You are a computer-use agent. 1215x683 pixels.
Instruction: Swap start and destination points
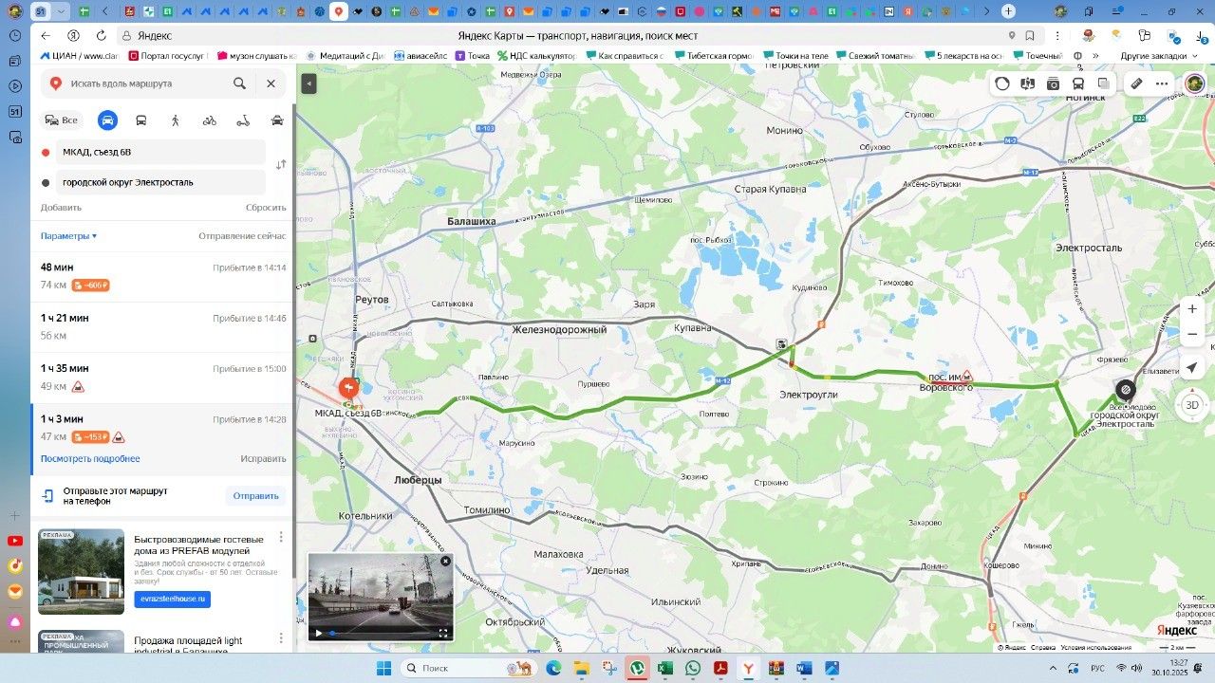coord(281,165)
